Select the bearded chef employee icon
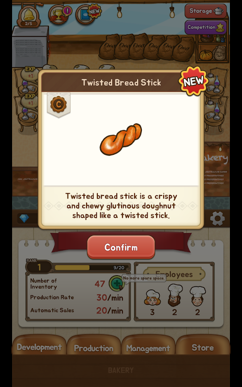242x387 pixels. click(175, 295)
